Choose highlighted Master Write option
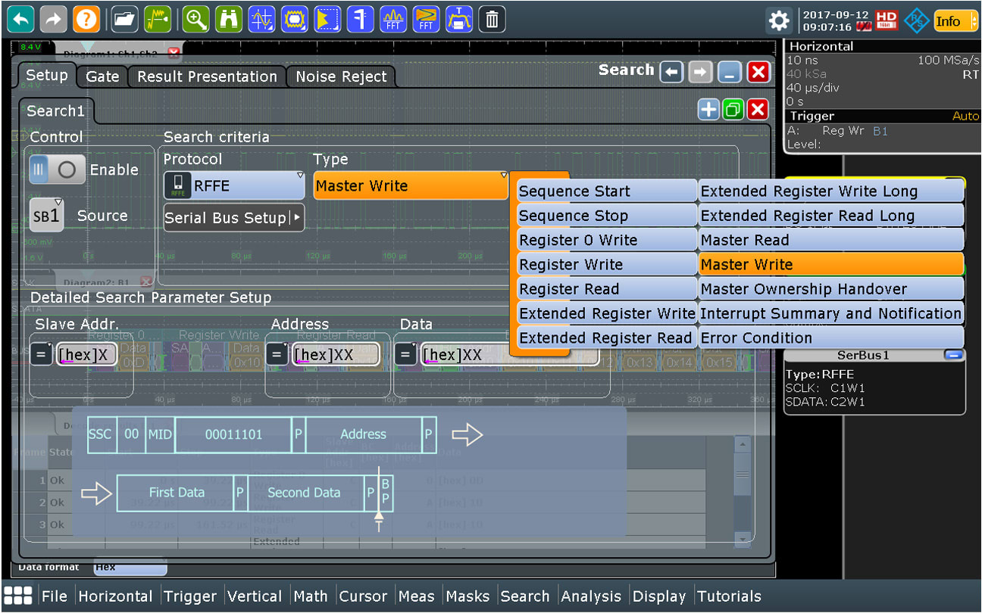Image resolution: width=982 pixels, height=613 pixels. pos(831,264)
